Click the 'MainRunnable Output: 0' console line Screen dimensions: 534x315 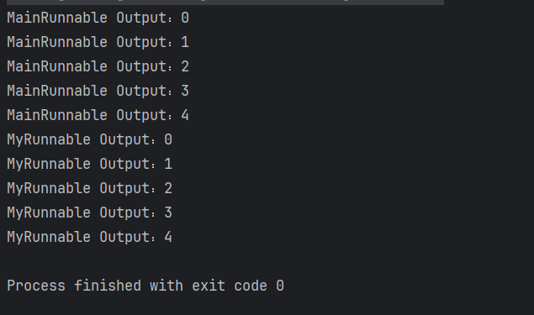pos(98,18)
